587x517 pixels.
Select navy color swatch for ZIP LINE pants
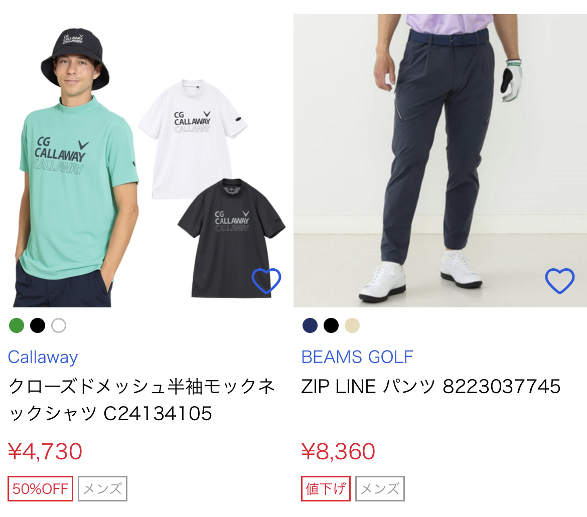tap(310, 325)
